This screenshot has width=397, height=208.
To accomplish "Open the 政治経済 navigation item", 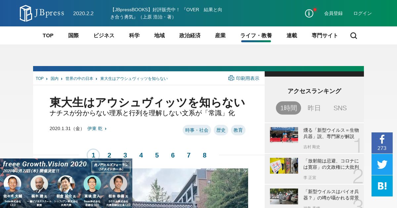I will [x=190, y=36].
